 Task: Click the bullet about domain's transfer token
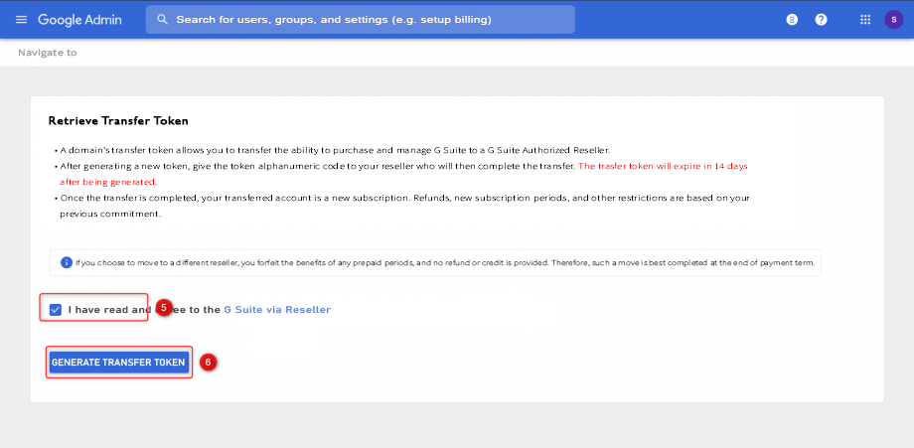335,150
